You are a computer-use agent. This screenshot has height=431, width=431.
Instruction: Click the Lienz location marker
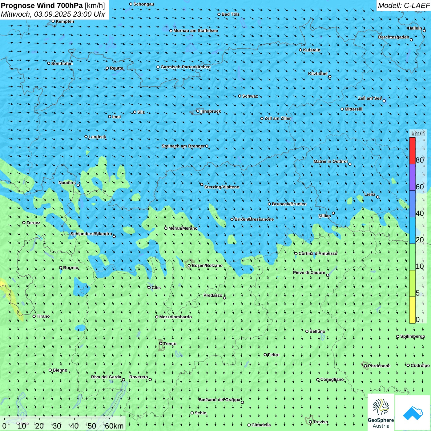tap(378, 197)
